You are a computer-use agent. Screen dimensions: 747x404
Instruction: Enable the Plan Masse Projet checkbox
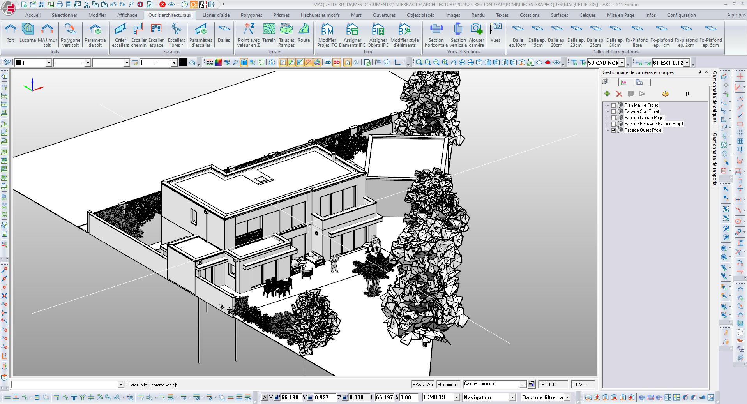pyautogui.click(x=613, y=105)
